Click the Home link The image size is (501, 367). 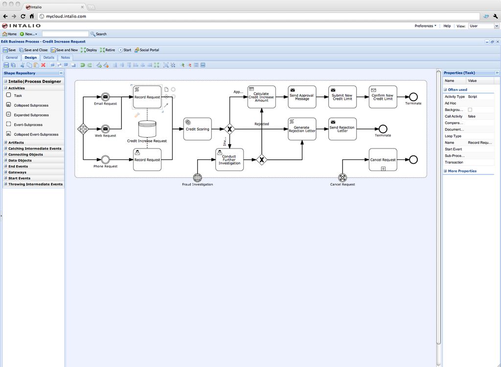pos(10,34)
